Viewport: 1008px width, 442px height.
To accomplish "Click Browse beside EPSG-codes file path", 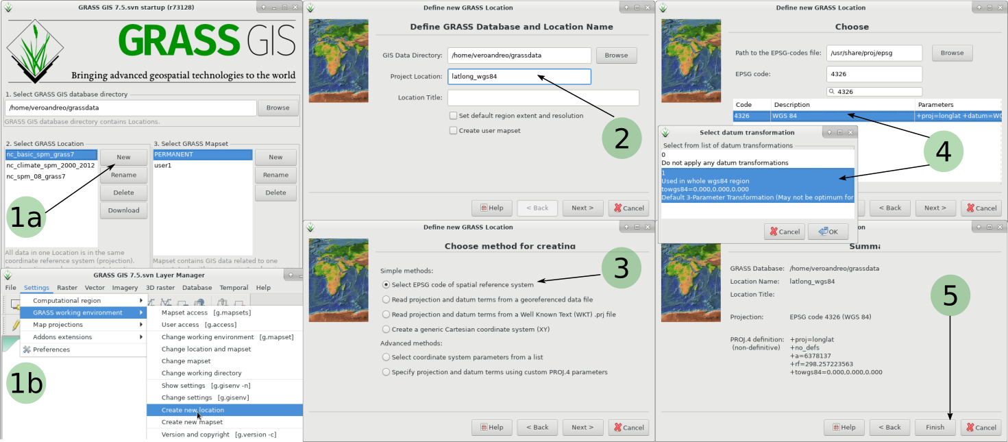I will [952, 53].
